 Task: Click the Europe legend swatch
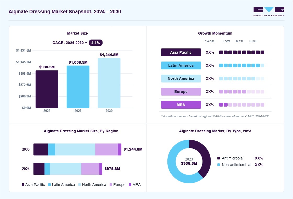(111, 185)
